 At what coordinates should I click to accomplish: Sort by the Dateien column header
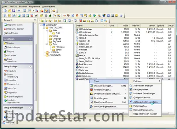(x=91, y=26)
